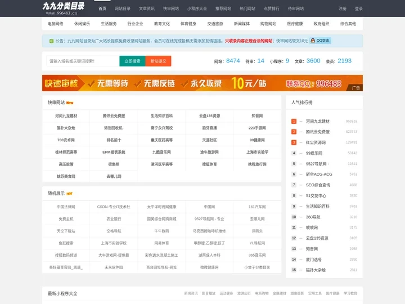
Task: Open 牛牛数码 link
Action: (x=161, y=231)
